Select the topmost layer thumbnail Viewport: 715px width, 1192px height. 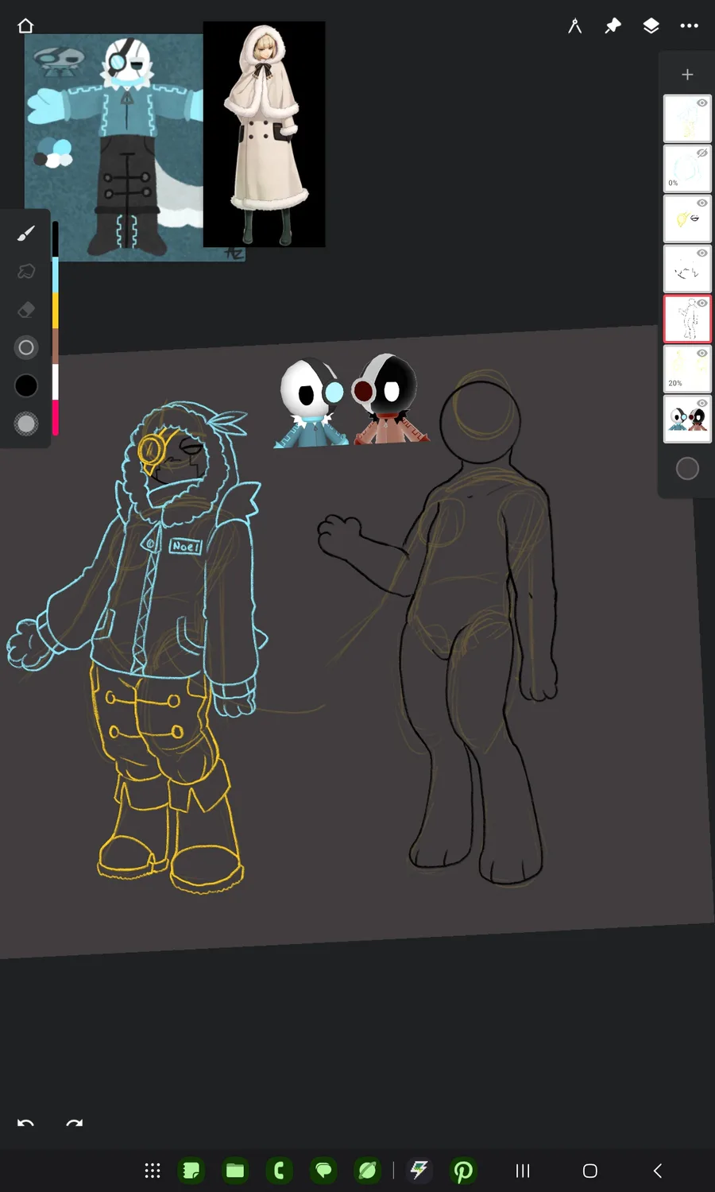pyautogui.click(x=687, y=119)
